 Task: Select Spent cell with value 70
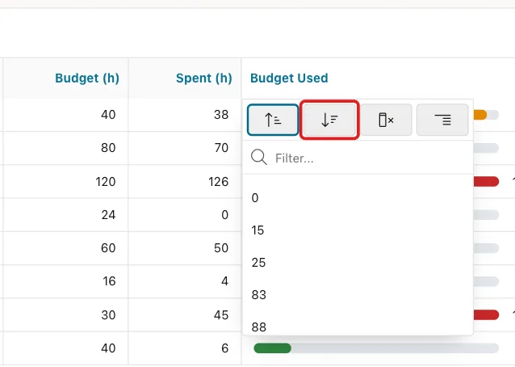pos(185,148)
